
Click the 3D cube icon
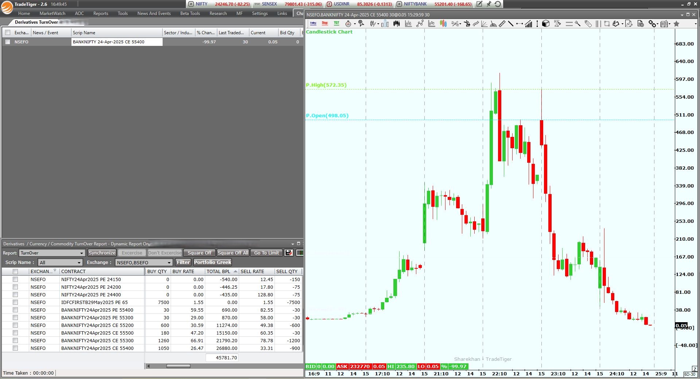(546, 24)
